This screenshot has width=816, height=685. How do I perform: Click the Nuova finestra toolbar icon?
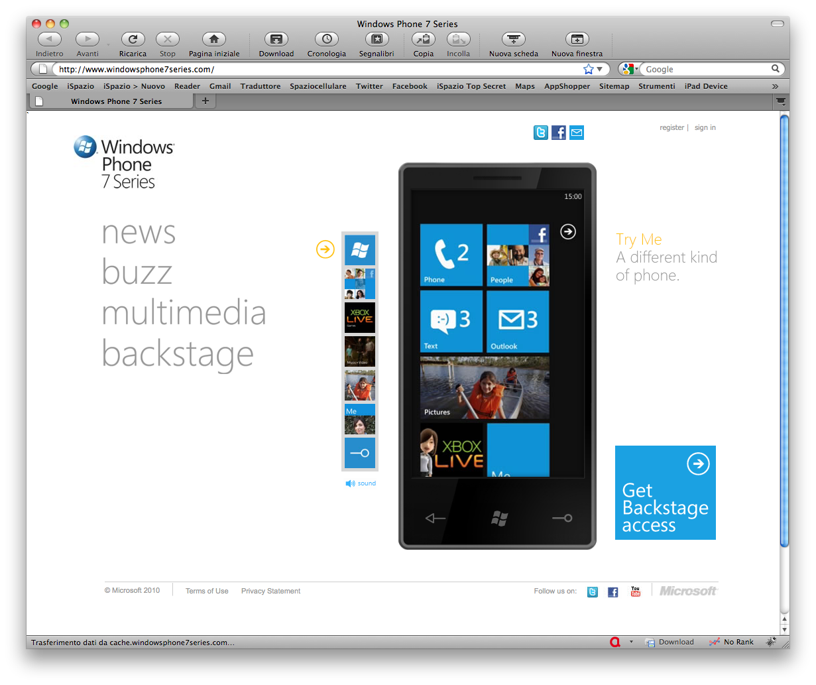point(577,40)
